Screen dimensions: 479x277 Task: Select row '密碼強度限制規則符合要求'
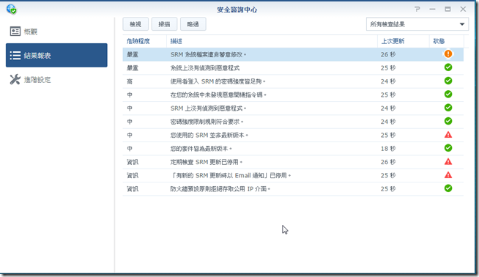click(x=293, y=122)
